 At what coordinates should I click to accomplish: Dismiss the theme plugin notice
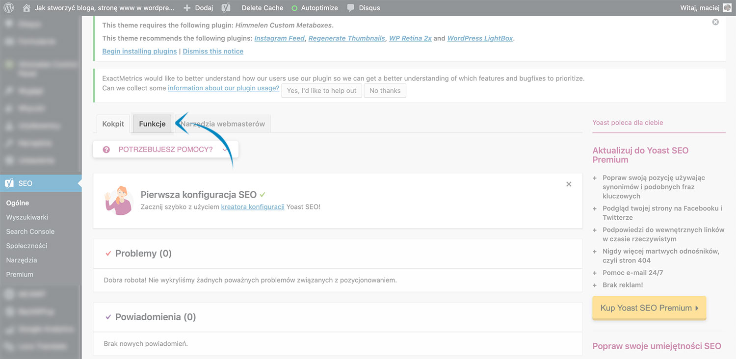(x=715, y=22)
